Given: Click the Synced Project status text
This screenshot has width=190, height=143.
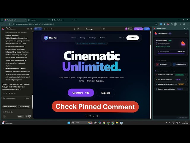Looking at the screenshot, I should pyautogui.click(x=164, y=47).
